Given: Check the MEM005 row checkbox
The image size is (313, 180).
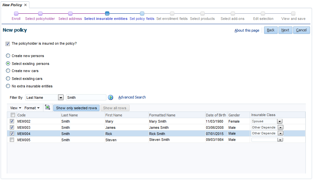Looking at the screenshot, I should (12, 140).
